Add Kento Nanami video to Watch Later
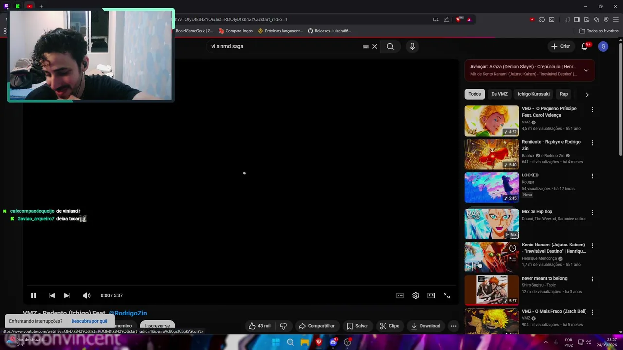The width and height of the screenshot is (623, 350). pyautogui.click(x=513, y=248)
